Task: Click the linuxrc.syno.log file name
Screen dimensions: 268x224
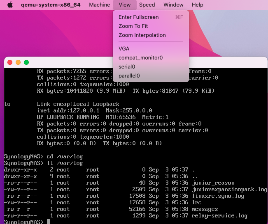Action: click(218, 196)
